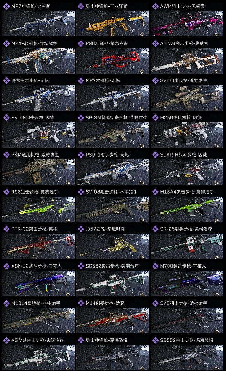Click the rarity icon beside 腾龙突击步枪-无垢

coord(6,80)
